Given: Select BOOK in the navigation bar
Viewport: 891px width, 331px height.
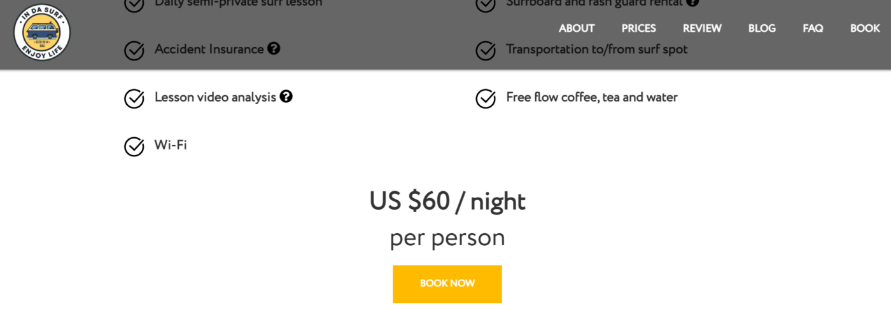Looking at the screenshot, I should tap(865, 29).
